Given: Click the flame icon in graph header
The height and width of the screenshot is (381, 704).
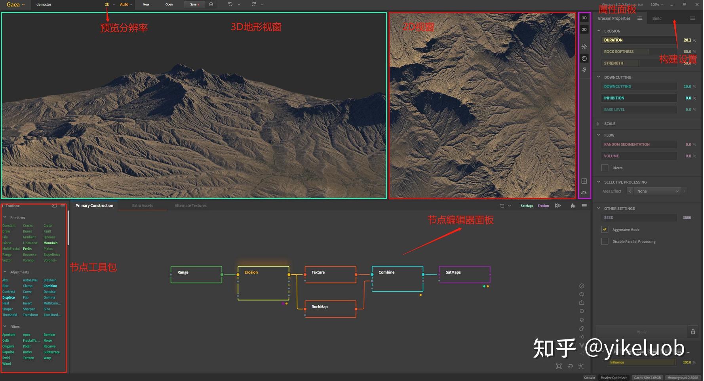Looking at the screenshot, I should click(x=573, y=206).
